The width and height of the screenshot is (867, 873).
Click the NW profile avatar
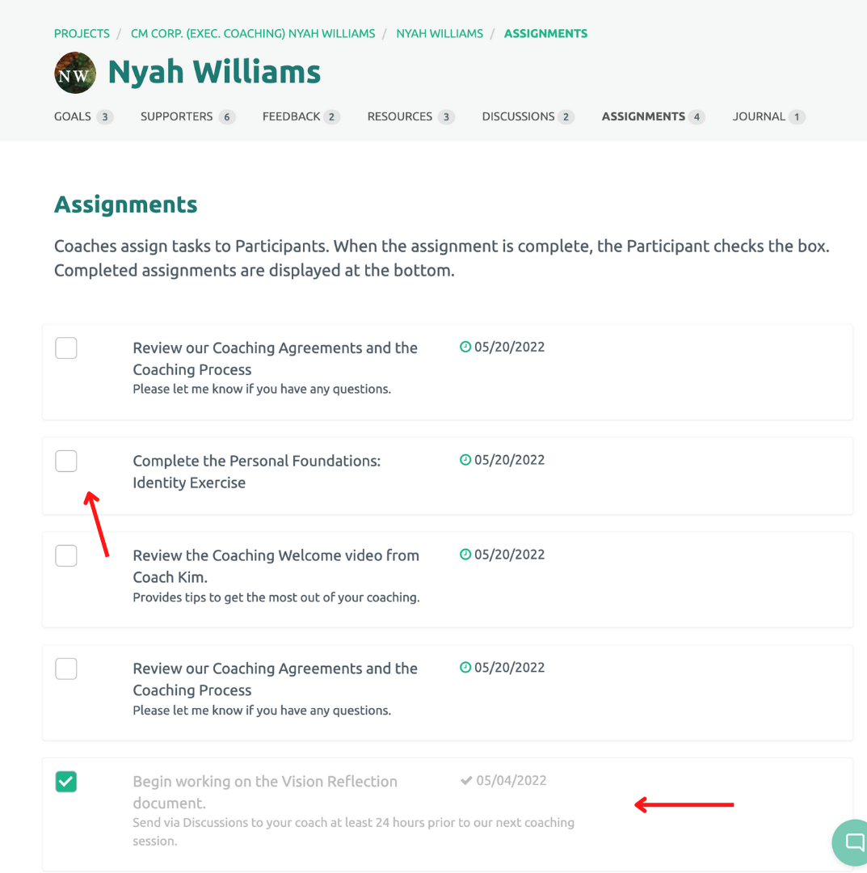(x=75, y=73)
